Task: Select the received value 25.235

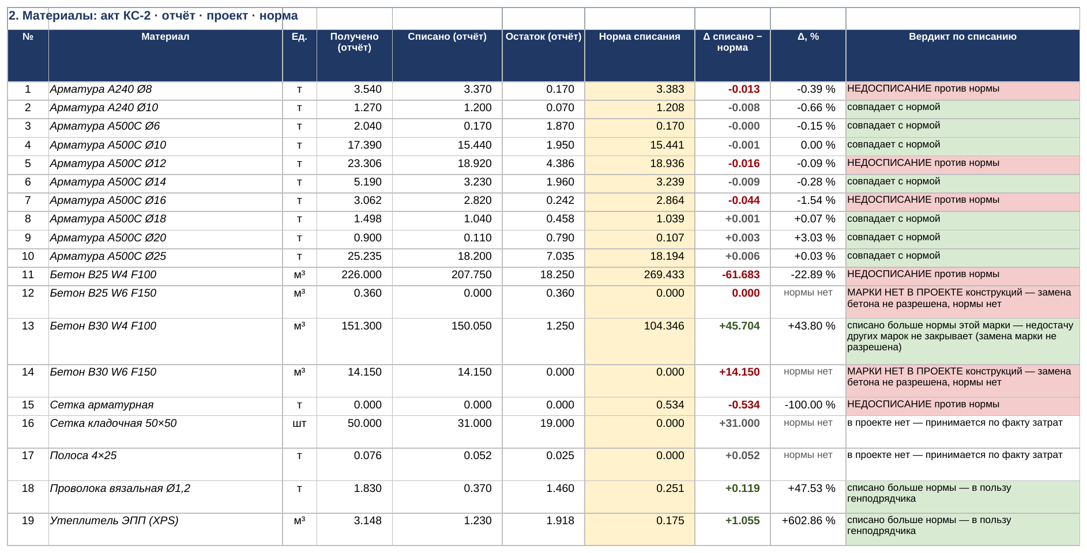Action: pos(355,258)
